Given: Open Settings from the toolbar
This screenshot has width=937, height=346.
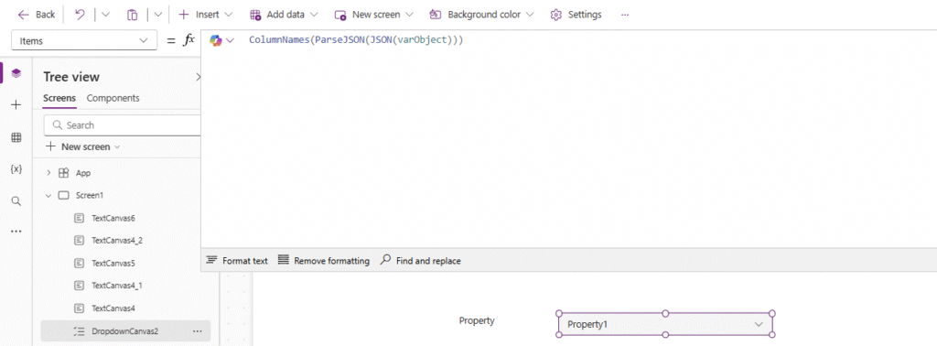Looking at the screenshot, I should pos(576,15).
